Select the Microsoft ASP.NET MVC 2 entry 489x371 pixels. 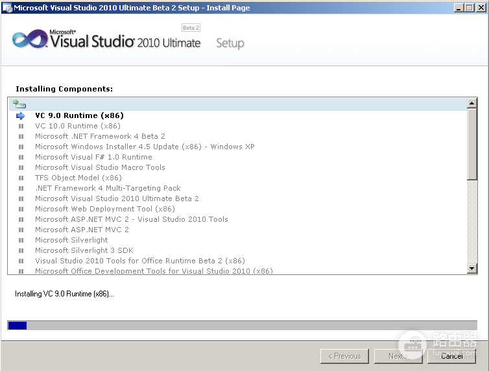pos(82,230)
